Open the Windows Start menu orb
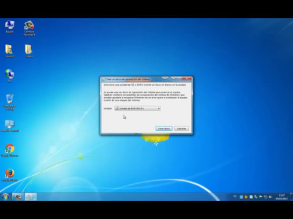The image size is (293, 219). [x=5, y=196]
